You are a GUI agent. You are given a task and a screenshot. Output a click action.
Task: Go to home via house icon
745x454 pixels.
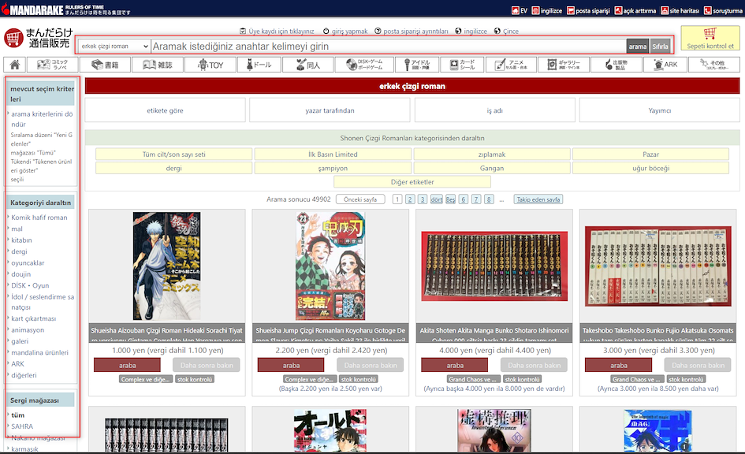pyautogui.click(x=15, y=65)
